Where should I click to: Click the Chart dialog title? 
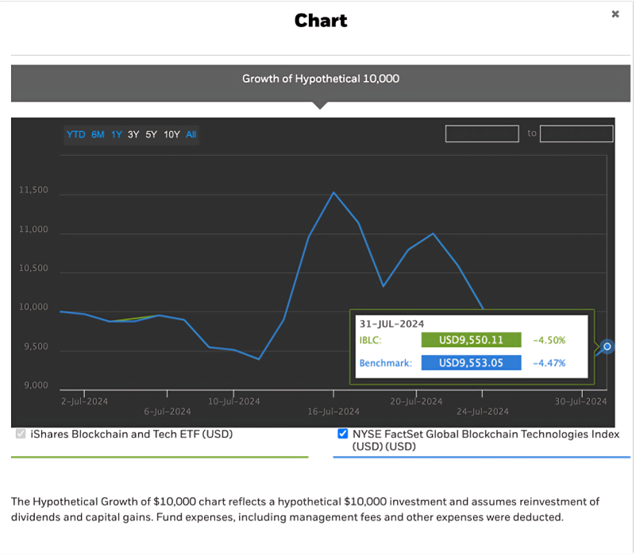coord(321,21)
